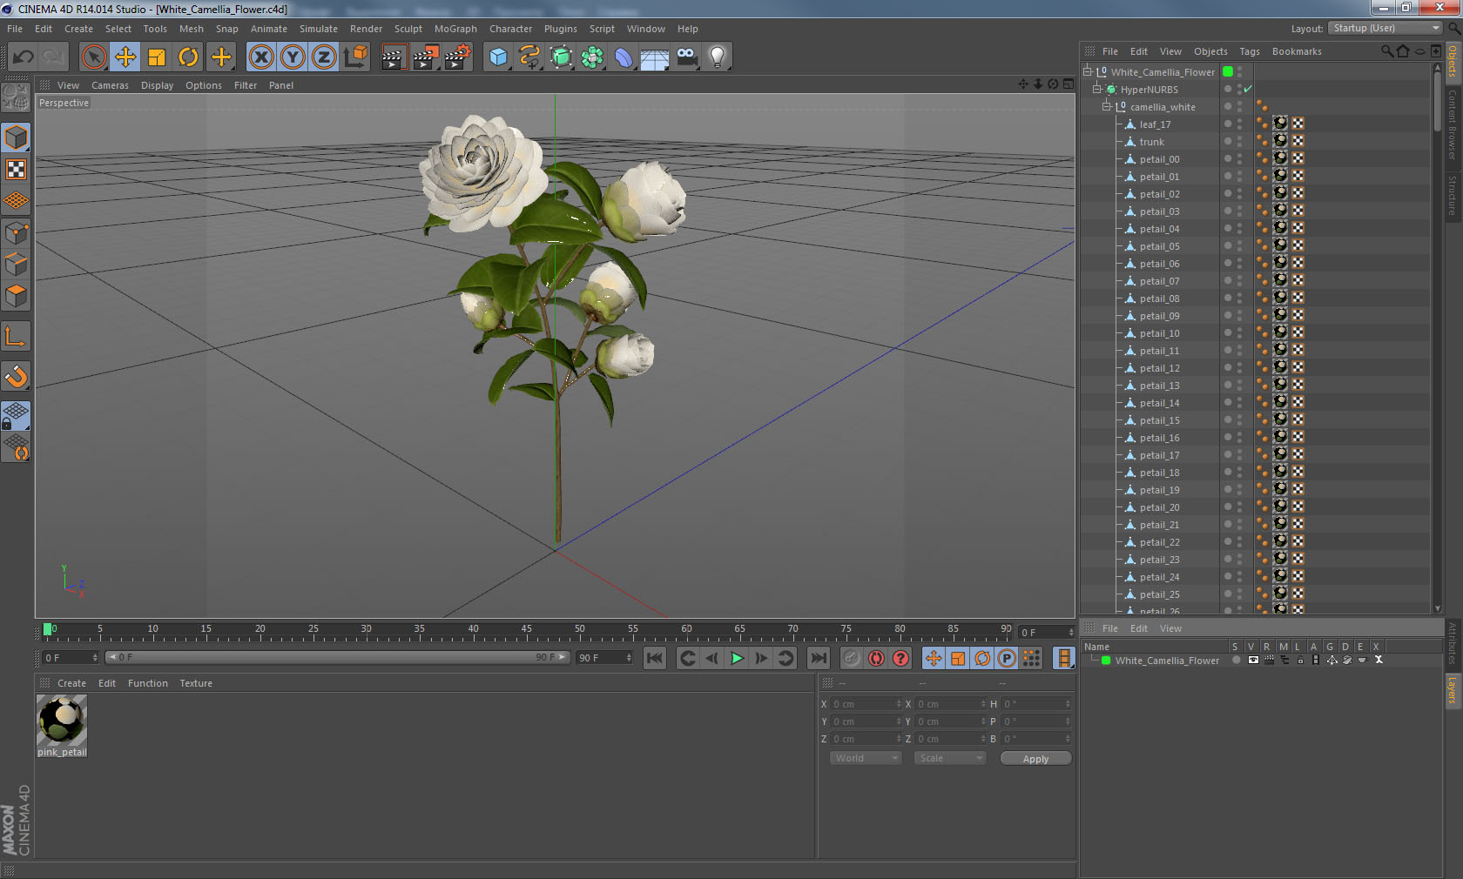
Task: Select the pink_petail material thumbnail
Action: pyautogui.click(x=62, y=720)
